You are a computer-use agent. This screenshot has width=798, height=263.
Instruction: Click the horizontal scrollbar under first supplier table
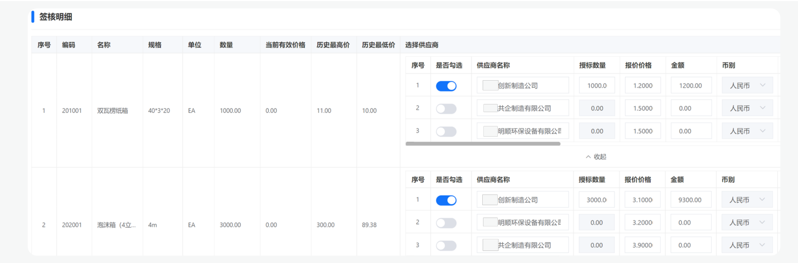click(483, 144)
